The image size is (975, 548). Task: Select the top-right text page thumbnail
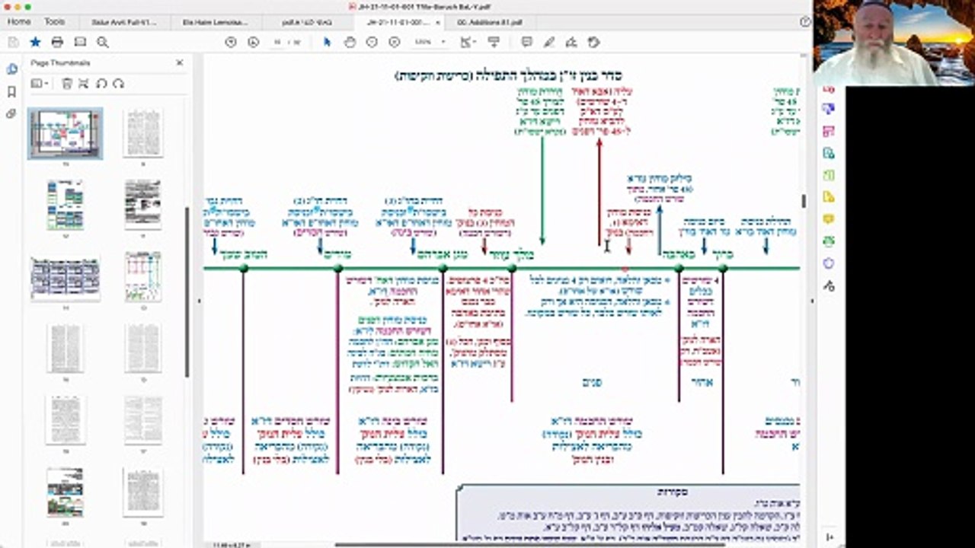[x=143, y=132]
